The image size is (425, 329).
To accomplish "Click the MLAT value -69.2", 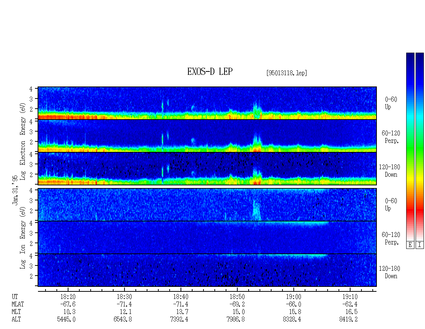I will point(237,304).
